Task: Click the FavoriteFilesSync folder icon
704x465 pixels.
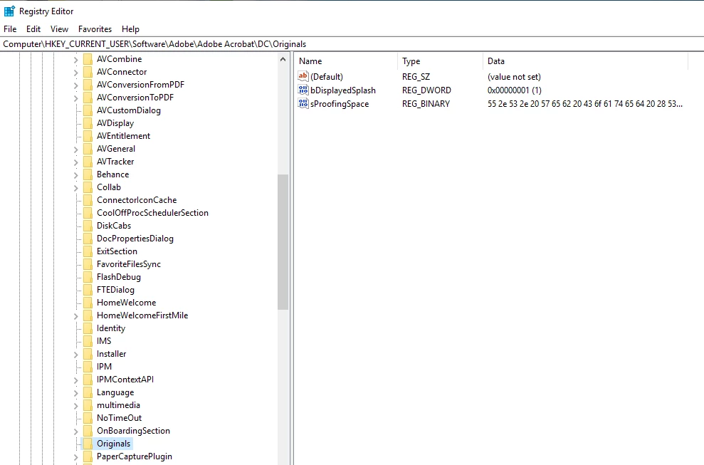Action: coord(88,264)
